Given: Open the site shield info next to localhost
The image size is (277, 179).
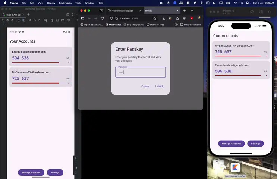Looking at the screenshot, I should (x=111, y=18).
